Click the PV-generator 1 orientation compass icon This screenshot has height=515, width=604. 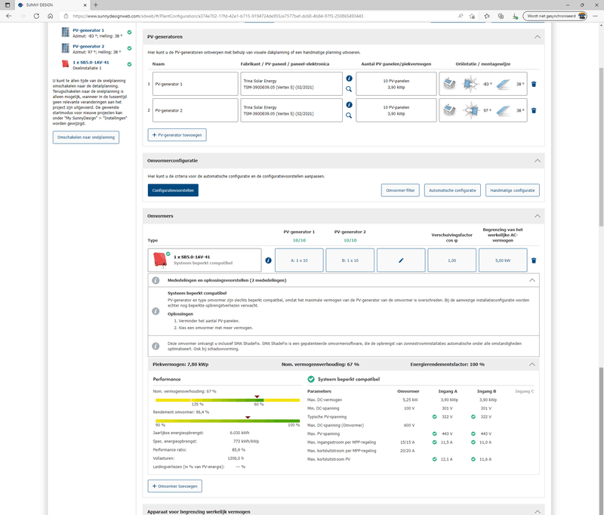click(x=470, y=84)
